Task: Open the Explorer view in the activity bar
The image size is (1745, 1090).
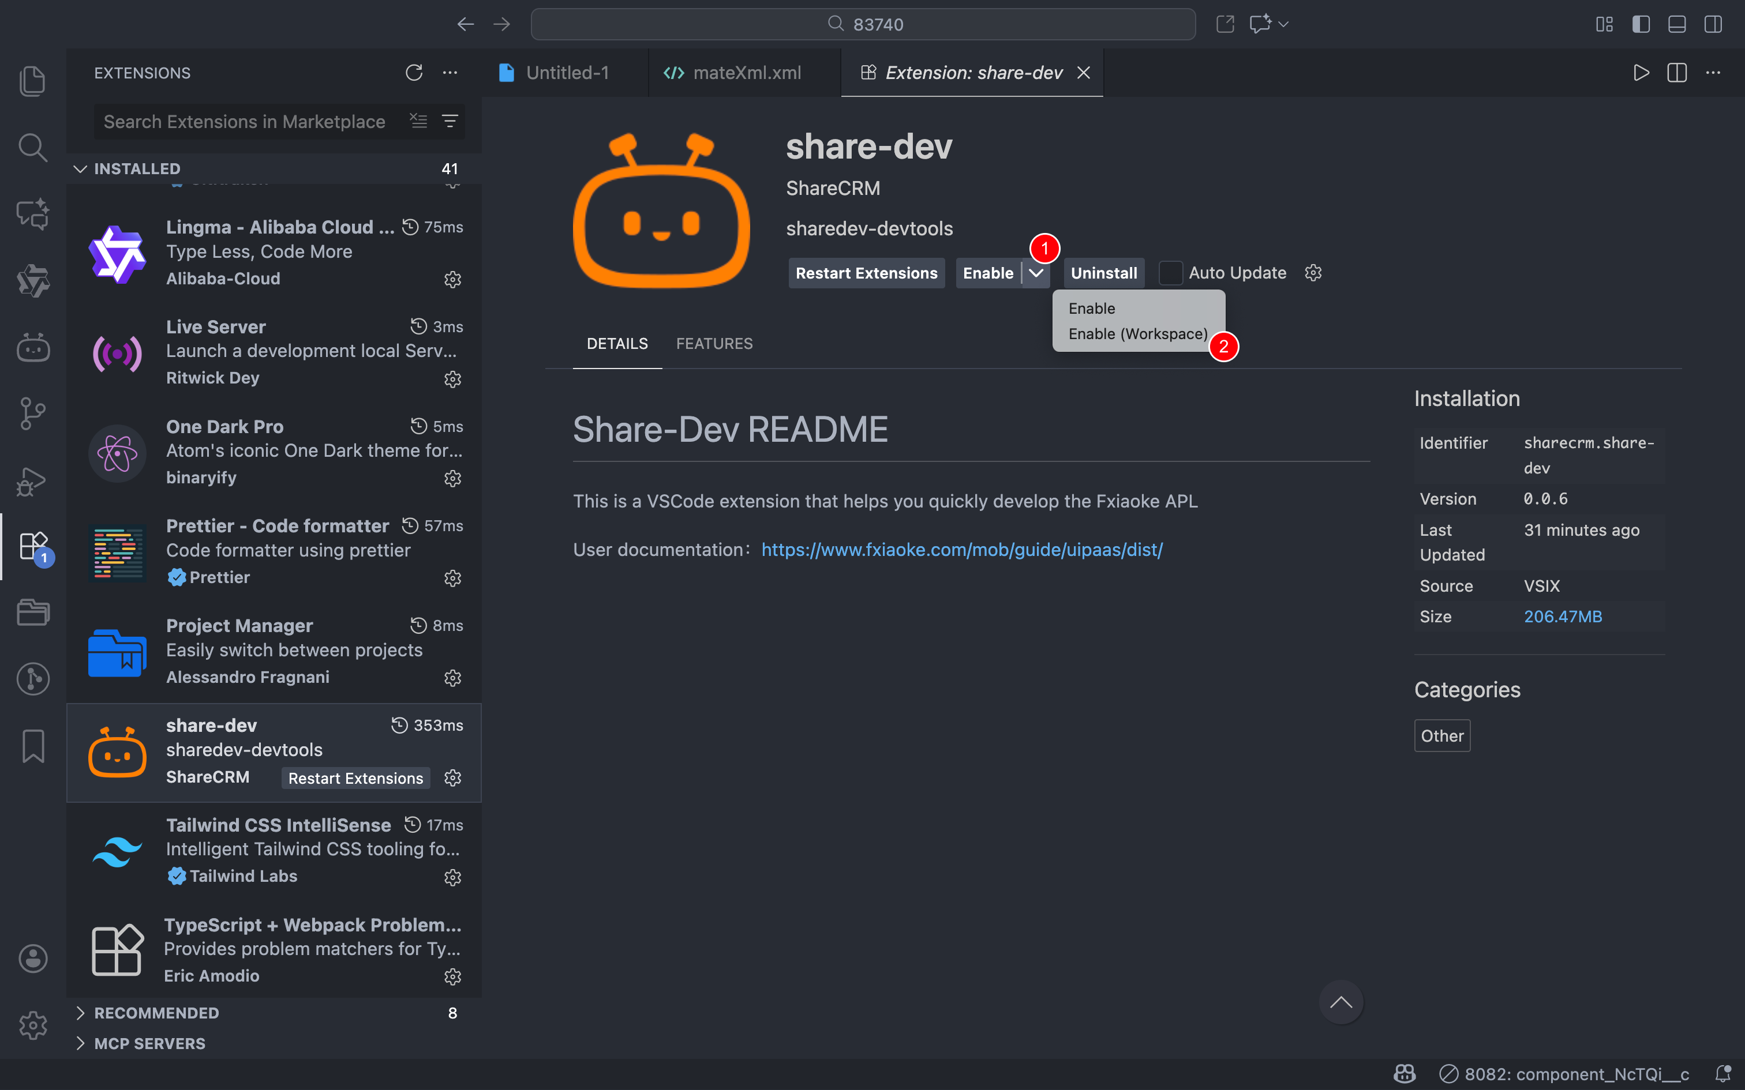Action: pyautogui.click(x=32, y=81)
